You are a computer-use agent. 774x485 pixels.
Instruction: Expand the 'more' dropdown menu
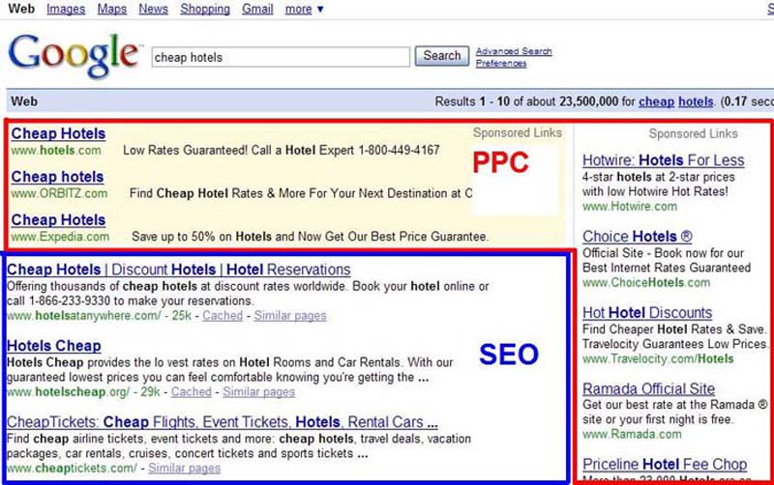point(304,9)
